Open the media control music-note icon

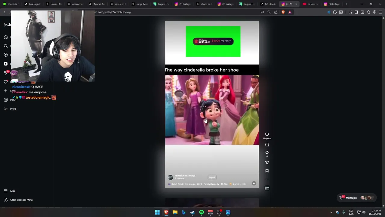[x=350, y=12]
